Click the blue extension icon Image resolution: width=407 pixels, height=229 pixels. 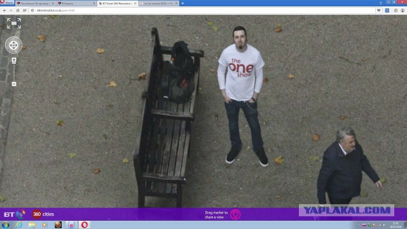click(387, 10)
